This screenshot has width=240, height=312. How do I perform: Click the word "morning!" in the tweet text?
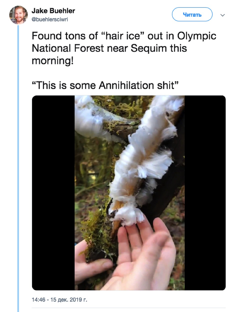pyautogui.click(x=53, y=61)
